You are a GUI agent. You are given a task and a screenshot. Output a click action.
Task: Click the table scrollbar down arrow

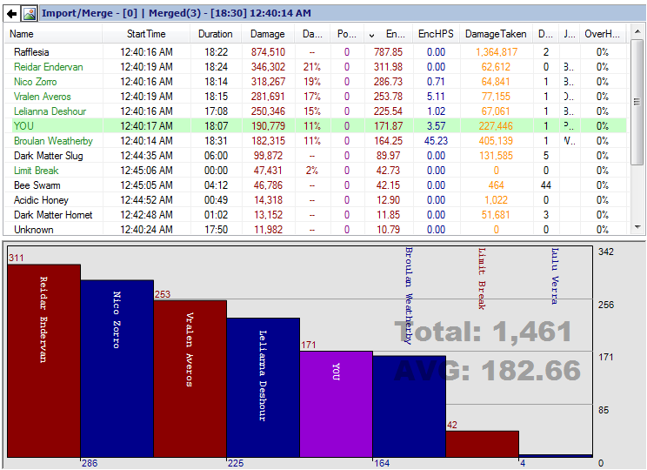637,227
